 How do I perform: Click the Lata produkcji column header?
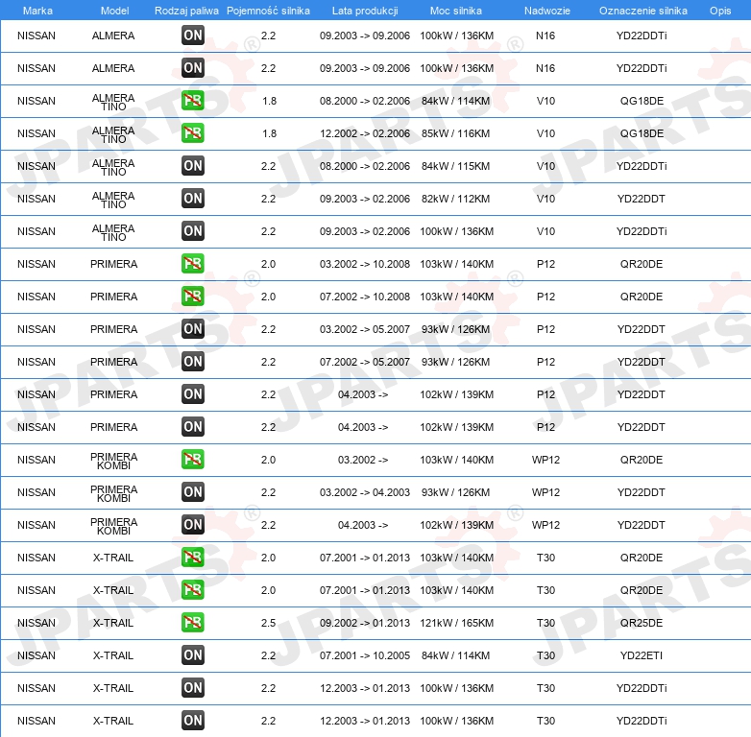point(365,11)
